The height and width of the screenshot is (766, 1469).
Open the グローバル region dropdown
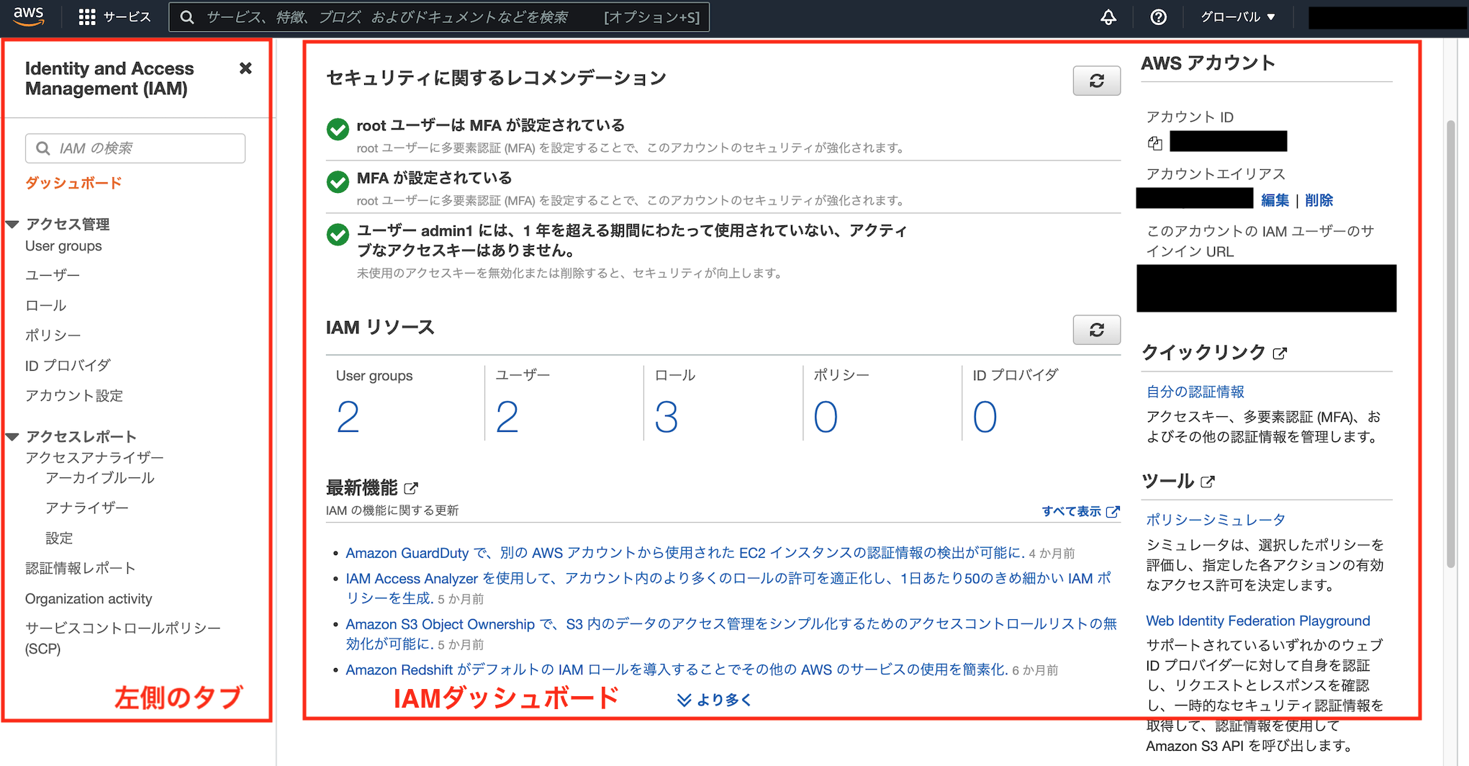click(x=1237, y=17)
